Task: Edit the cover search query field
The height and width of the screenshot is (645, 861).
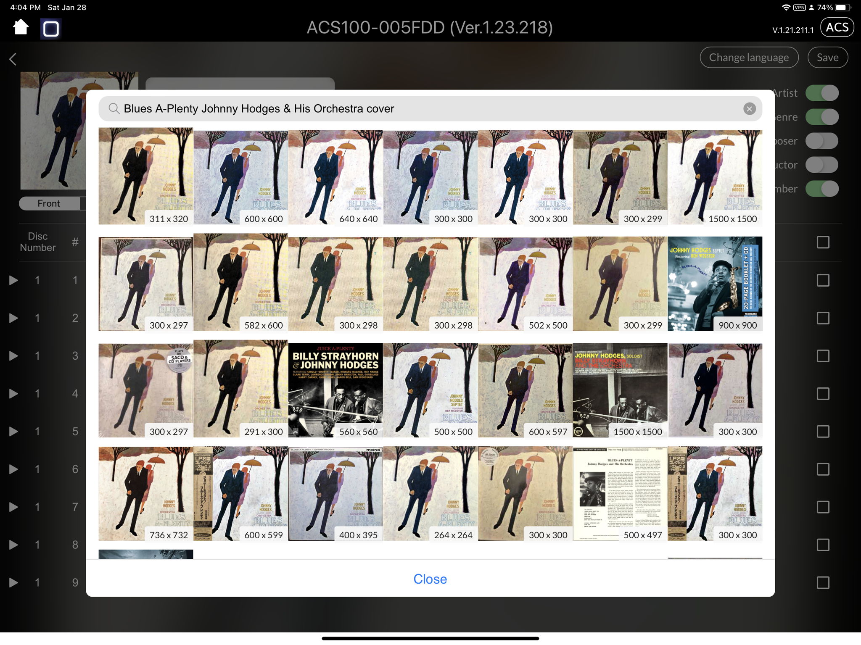Action: (x=430, y=109)
